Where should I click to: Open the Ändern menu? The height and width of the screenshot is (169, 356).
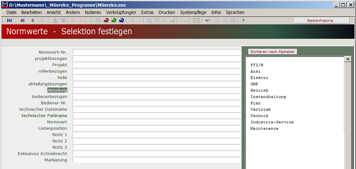(x=73, y=13)
